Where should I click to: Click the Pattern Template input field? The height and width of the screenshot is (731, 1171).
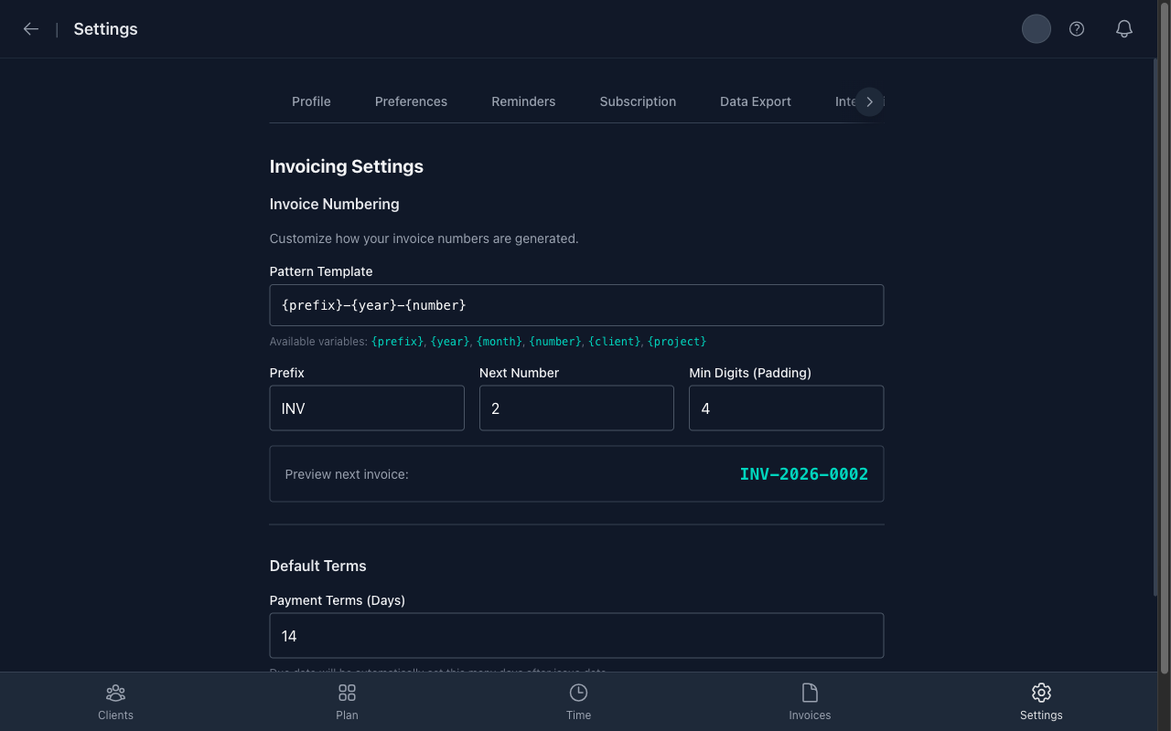point(576,304)
